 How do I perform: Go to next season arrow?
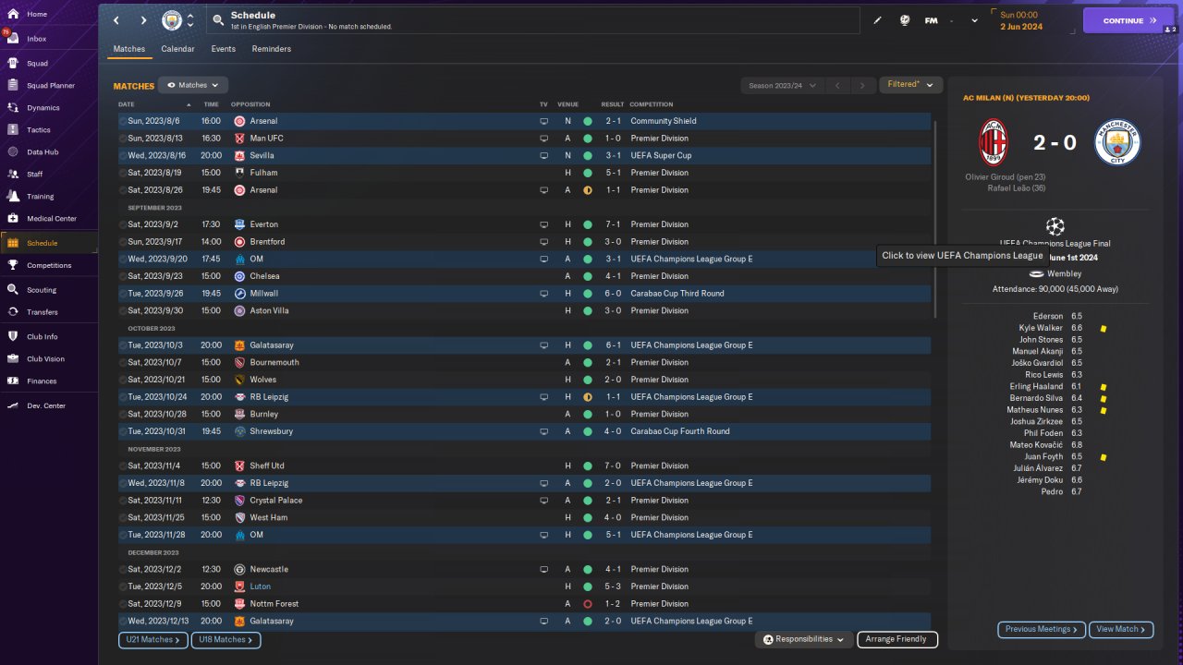click(x=862, y=86)
